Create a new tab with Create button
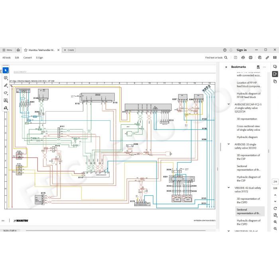279x279 pixels. point(69,50)
